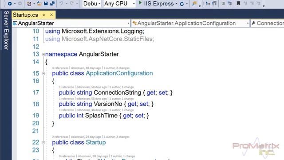Click the New Project icon
The height and width of the screenshot is (160, 284).
(29, 4)
